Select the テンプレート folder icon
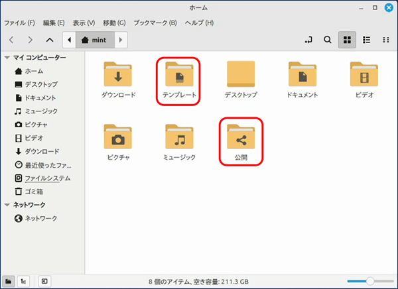This screenshot has height=289, width=398. (179, 74)
